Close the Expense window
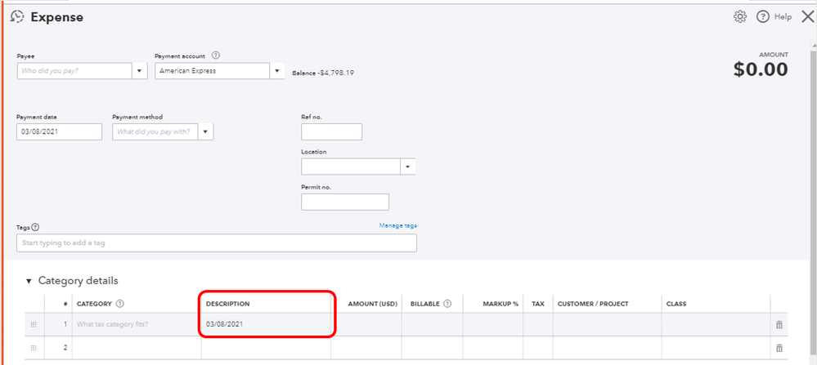817x365 pixels. (806, 17)
